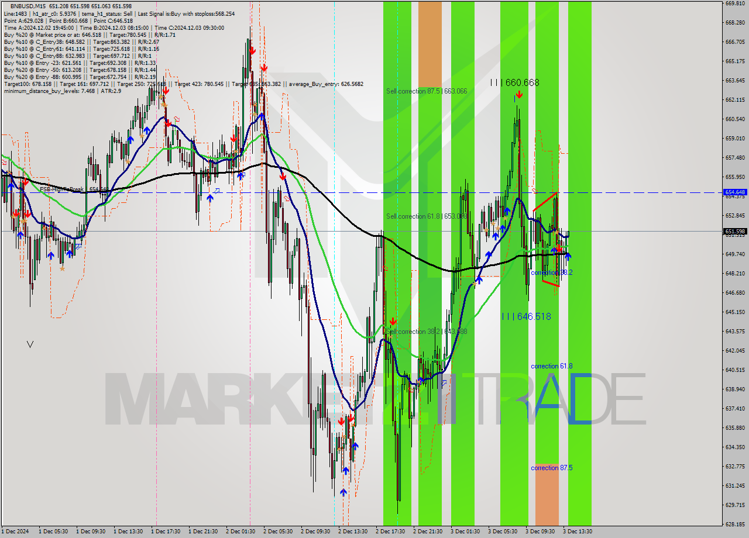This screenshot has height=538, width=749.
Task: Click the 'I I I 660.668' high label
Action: tap(514, 82)
